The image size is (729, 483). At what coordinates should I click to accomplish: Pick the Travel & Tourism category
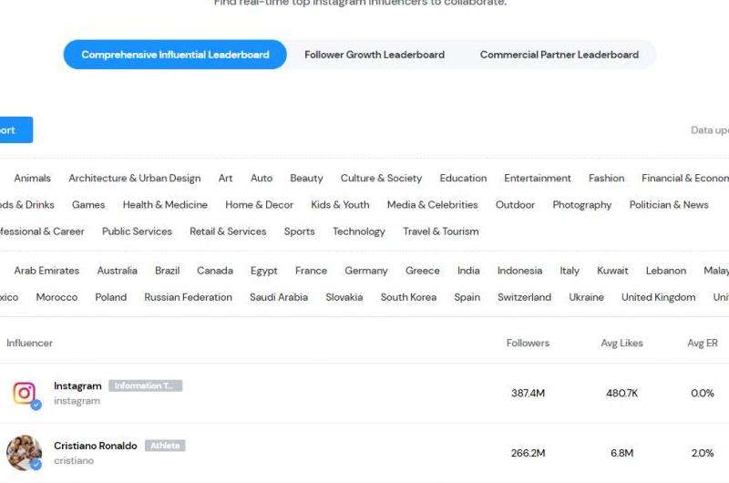click(440, 231)
